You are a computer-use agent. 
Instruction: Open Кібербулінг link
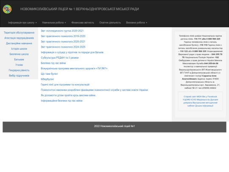coord(47,79)
